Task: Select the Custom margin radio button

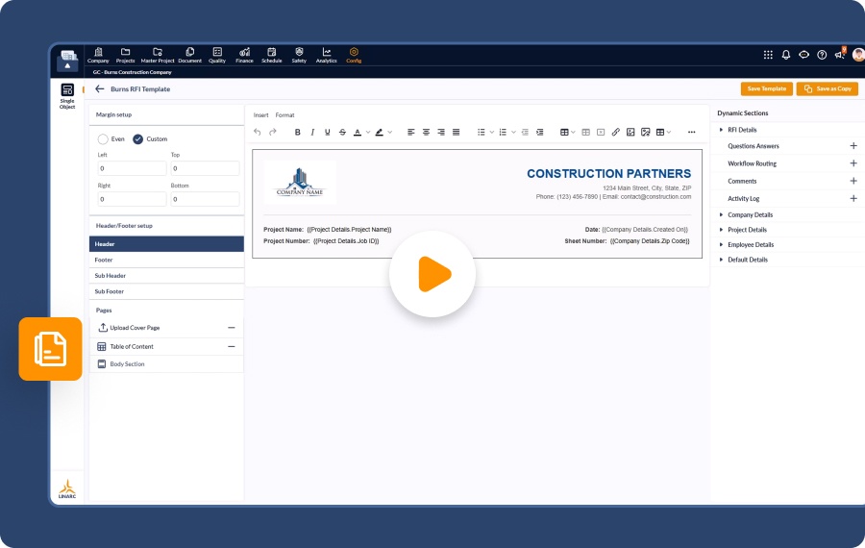Action: [x=137, y=139]
